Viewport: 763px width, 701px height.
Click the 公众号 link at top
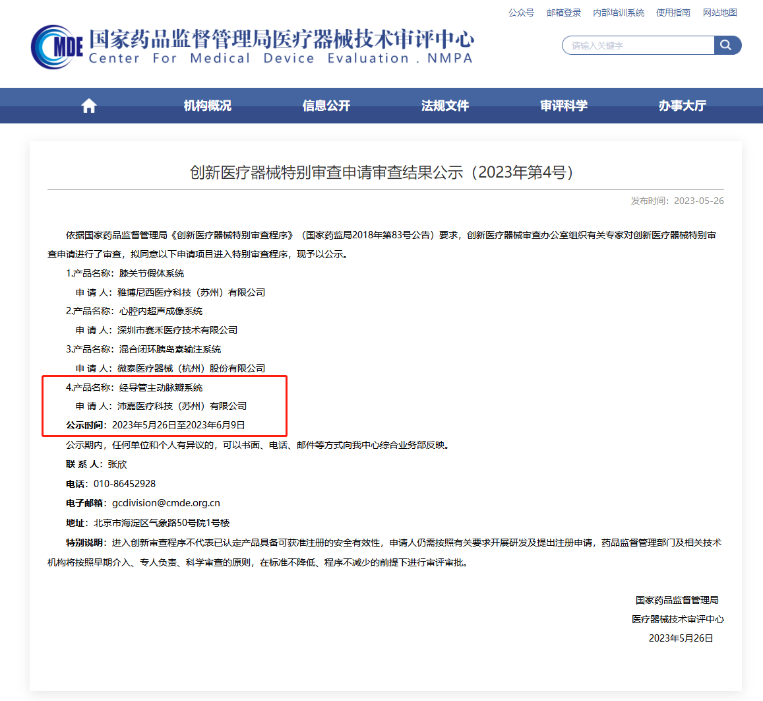(x=521, y=13)
